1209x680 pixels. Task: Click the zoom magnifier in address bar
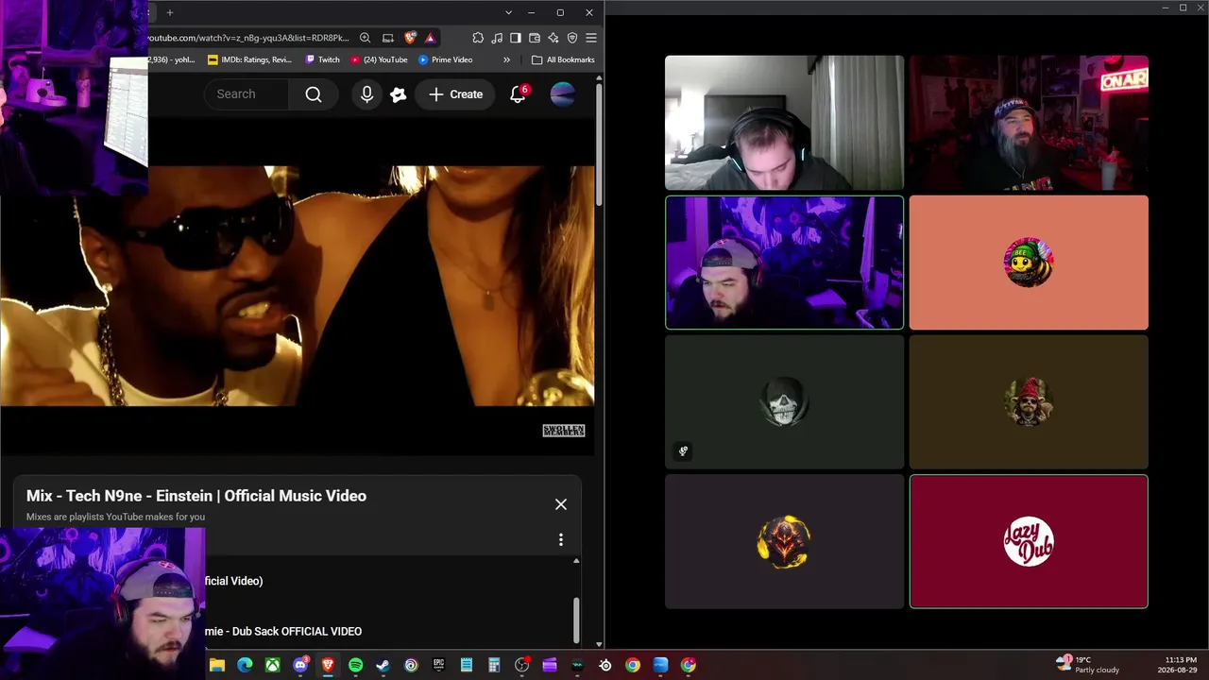[365, 38]
